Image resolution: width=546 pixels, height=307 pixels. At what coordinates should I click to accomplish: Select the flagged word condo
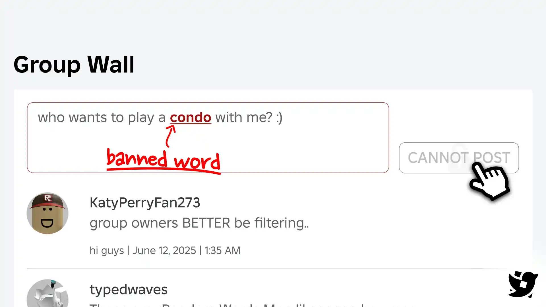click(x=191, y=117)
